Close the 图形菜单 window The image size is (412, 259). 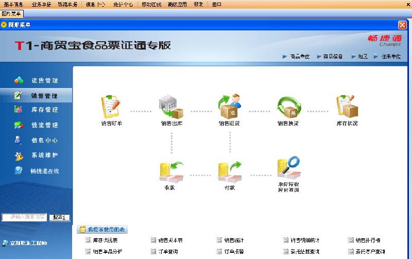coord(402,25)
